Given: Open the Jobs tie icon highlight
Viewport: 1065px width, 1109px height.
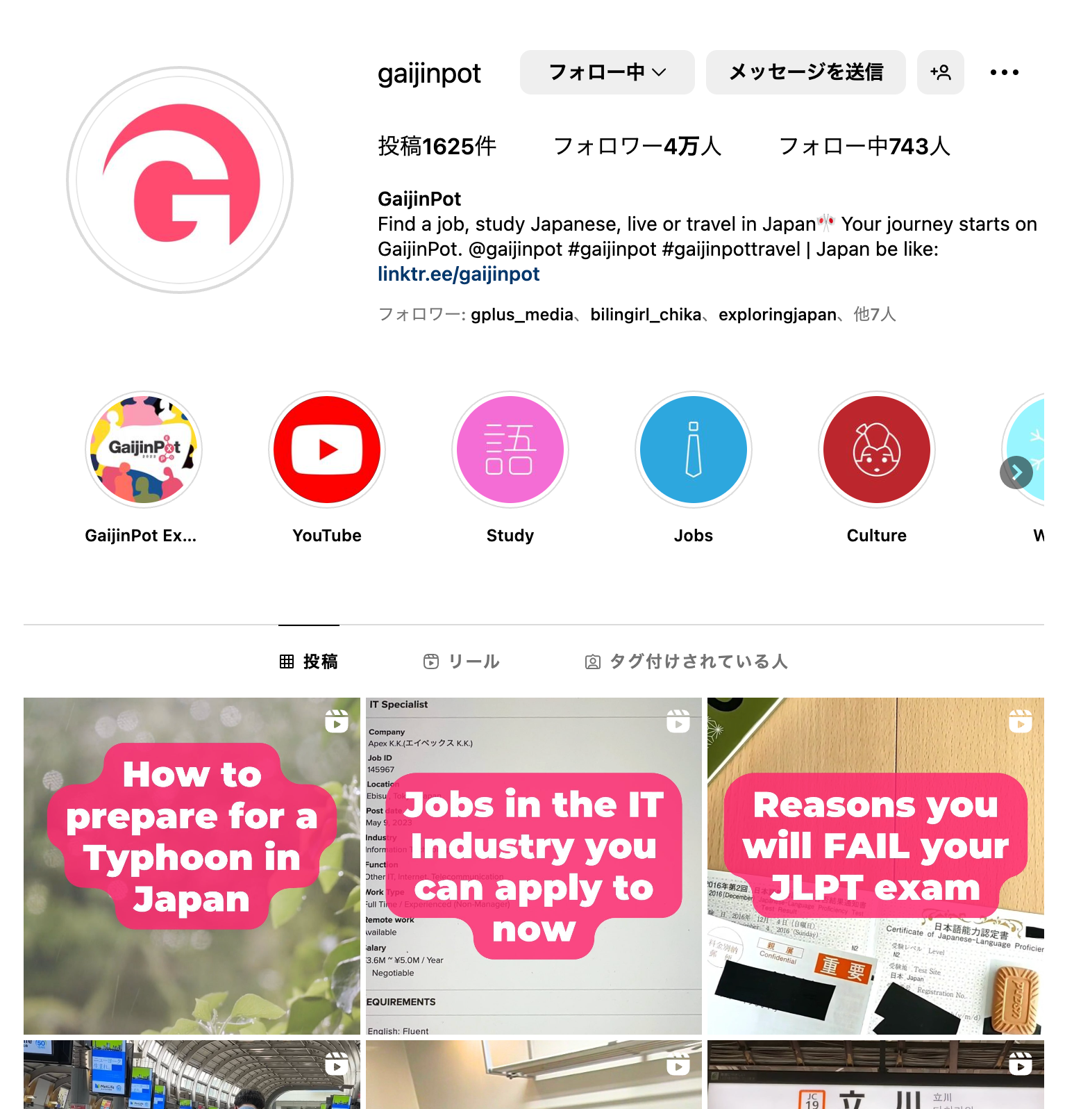Looking at the screenshot, I should (694, 450).
